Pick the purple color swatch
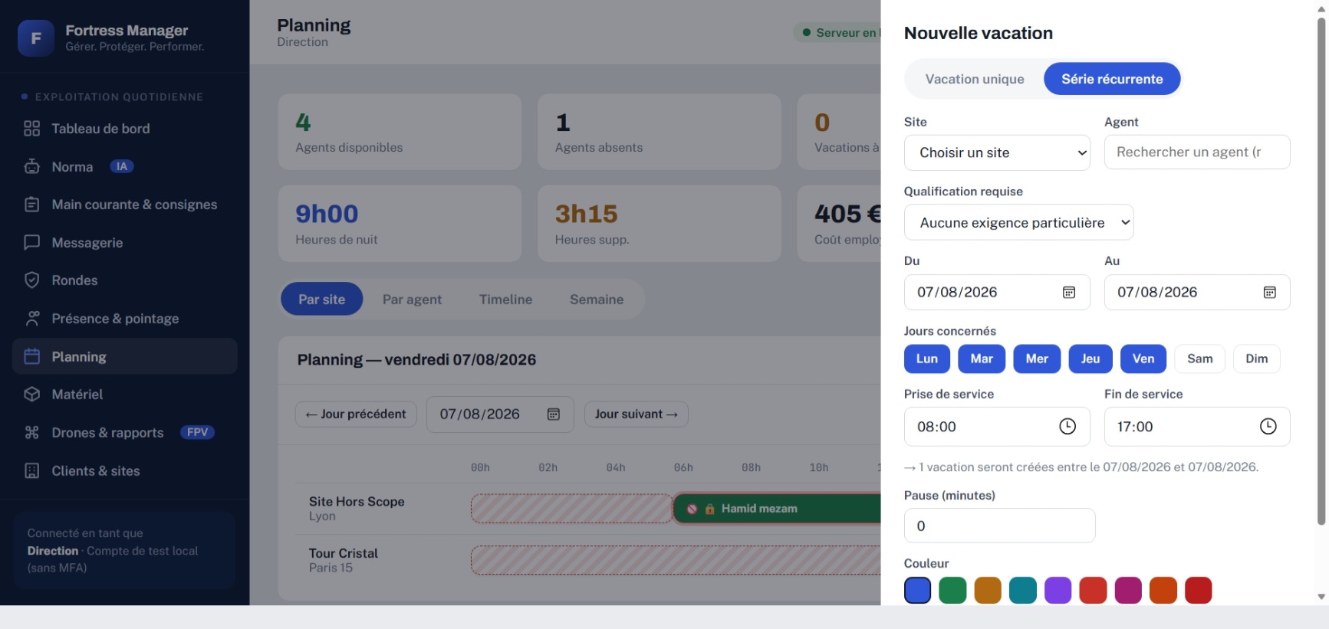1329x629 pixels. pyautogui.click(x=1058, y=591)
